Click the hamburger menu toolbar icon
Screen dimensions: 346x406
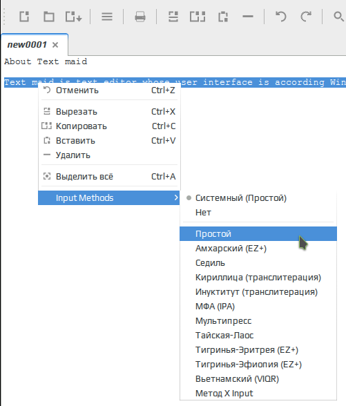click(x=107, y=17)
